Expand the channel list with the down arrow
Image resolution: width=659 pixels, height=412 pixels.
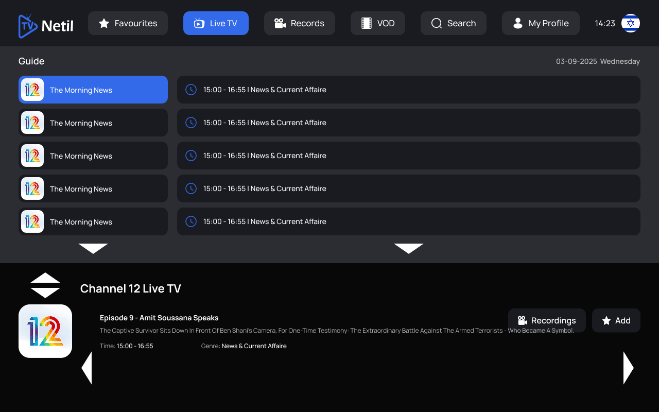tap(93, 248)
